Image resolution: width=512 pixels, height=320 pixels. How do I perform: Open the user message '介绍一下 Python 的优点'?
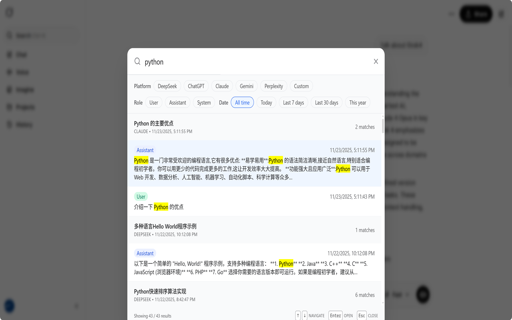[x=254, y=202]
